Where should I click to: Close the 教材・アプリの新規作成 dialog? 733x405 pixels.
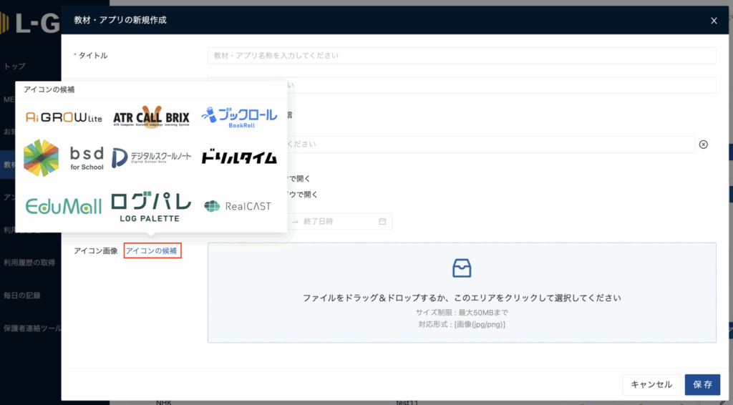point(714,21)
